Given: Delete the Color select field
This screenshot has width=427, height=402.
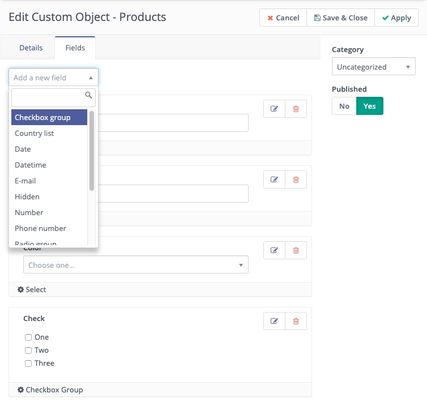Looking at the screenshot, I should pyautogui.click(x=296, y=250).
